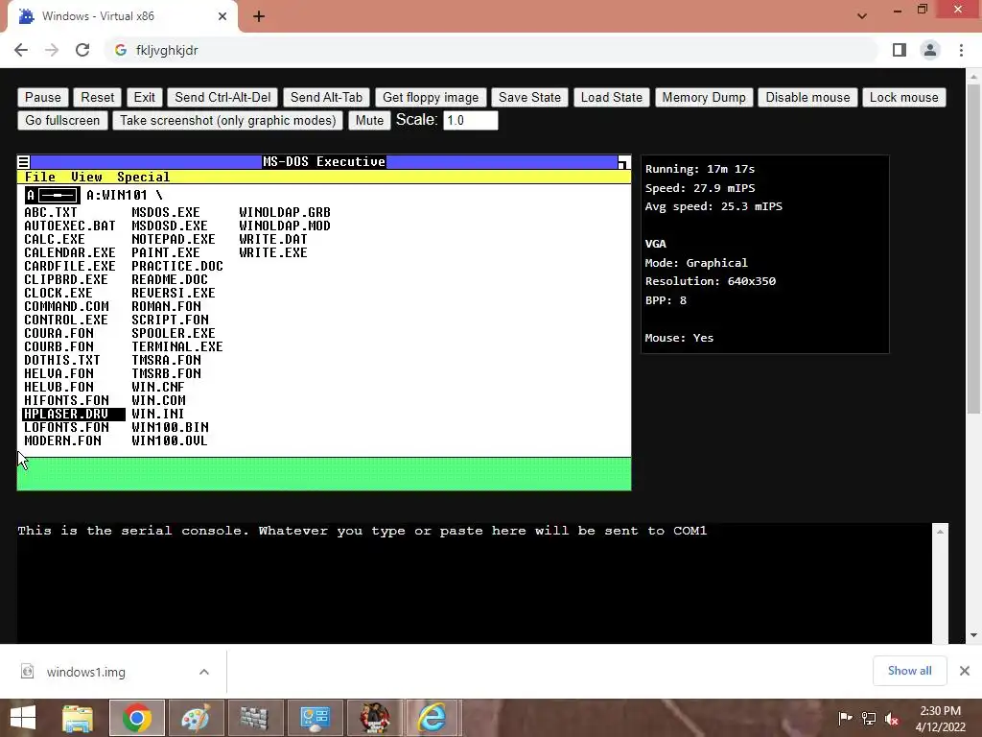Select HPLASER.DRV highlighted file

(73, 415)
